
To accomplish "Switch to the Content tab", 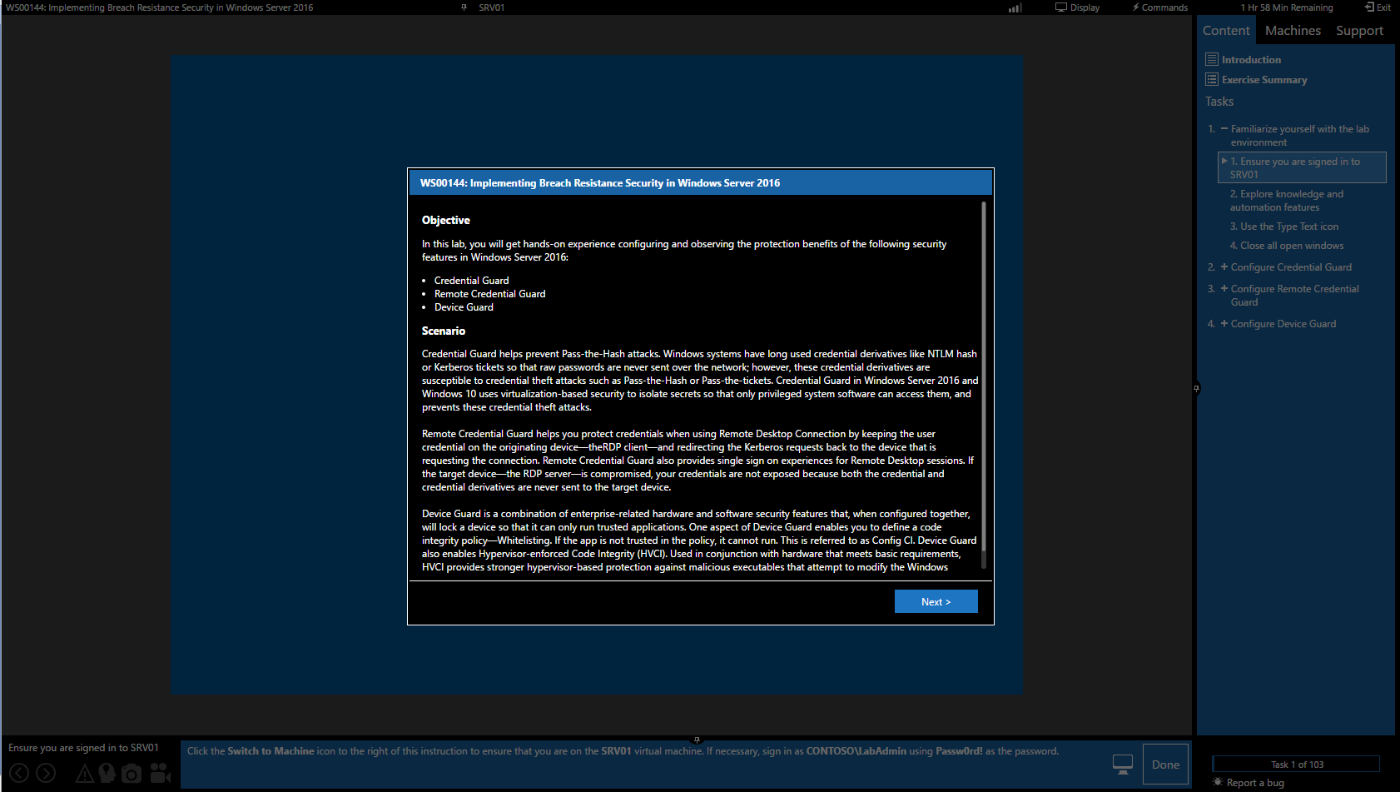I will point(1226,31).
